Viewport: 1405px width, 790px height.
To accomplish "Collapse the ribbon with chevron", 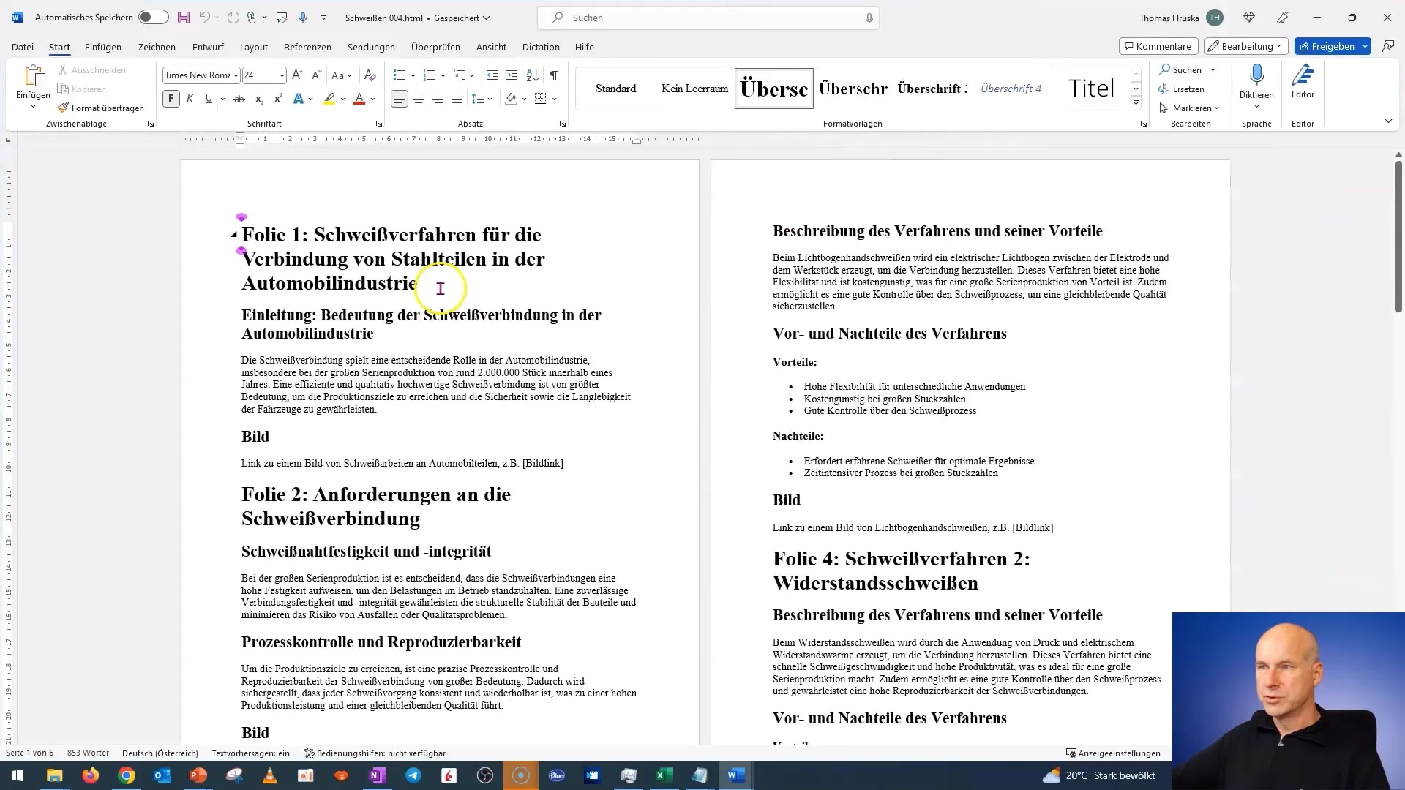I will click(x=1388, y=121).
